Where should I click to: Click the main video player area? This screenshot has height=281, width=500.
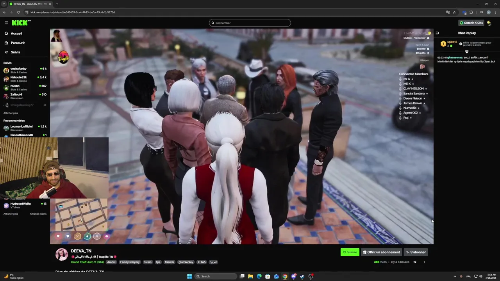[241, 136]
